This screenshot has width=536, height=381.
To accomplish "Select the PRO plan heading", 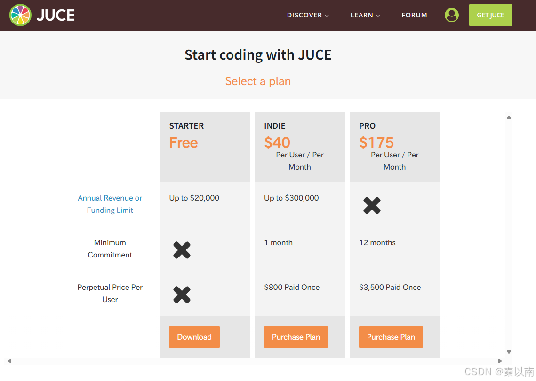I will [367, 126].
